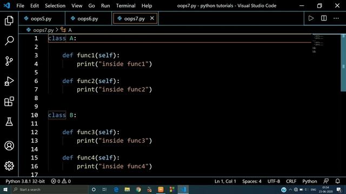Open the Testing flask view
This screenshot has width=346, height=194.
click(9, 121)
